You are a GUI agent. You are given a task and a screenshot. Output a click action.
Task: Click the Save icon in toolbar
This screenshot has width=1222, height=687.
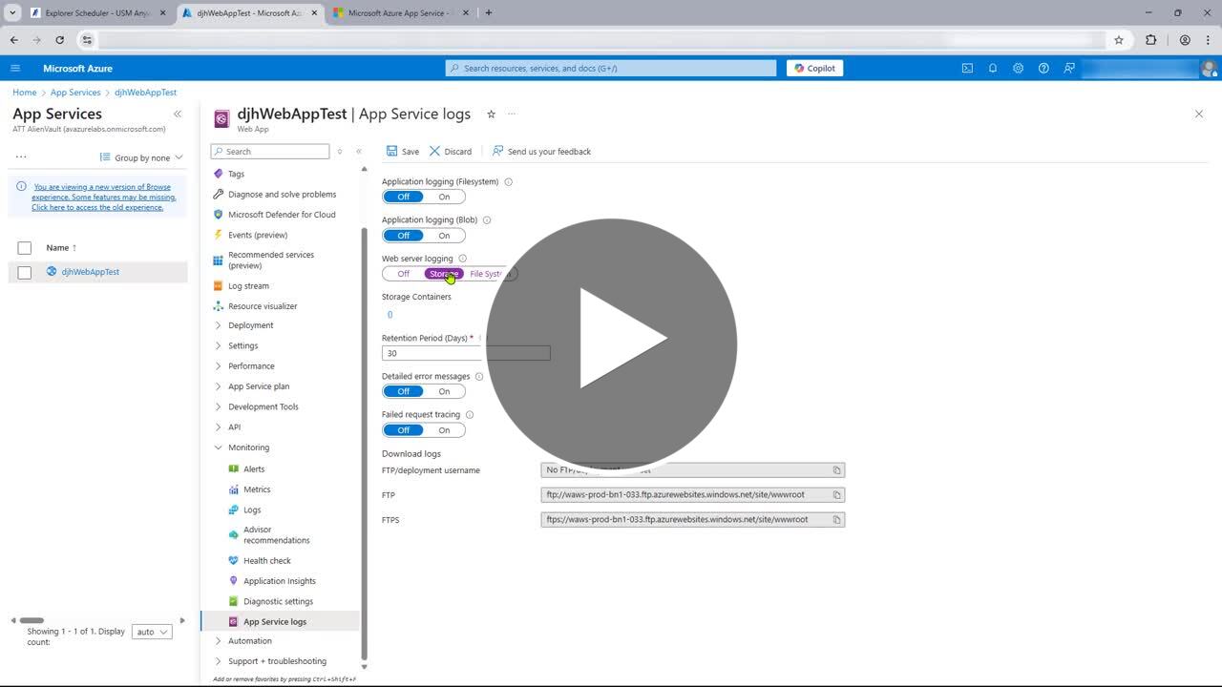[x=392, y=152]
